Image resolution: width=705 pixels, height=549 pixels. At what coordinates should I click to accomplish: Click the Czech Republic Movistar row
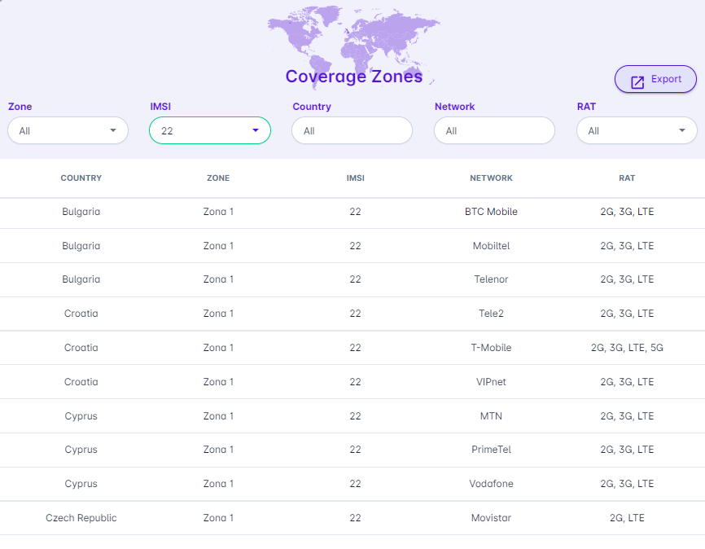point(491,518)
